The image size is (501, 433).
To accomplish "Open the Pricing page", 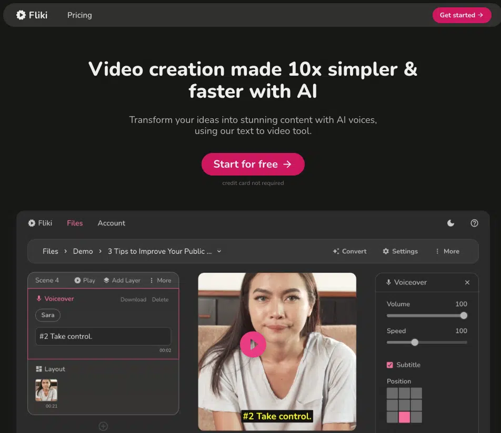I will click(79, 15).
